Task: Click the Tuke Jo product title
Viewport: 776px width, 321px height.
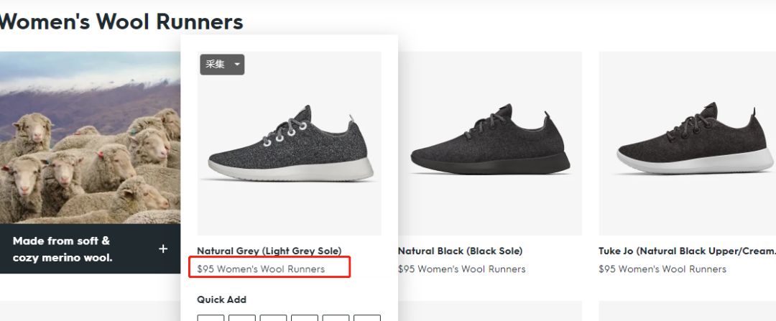Action: 687,251
